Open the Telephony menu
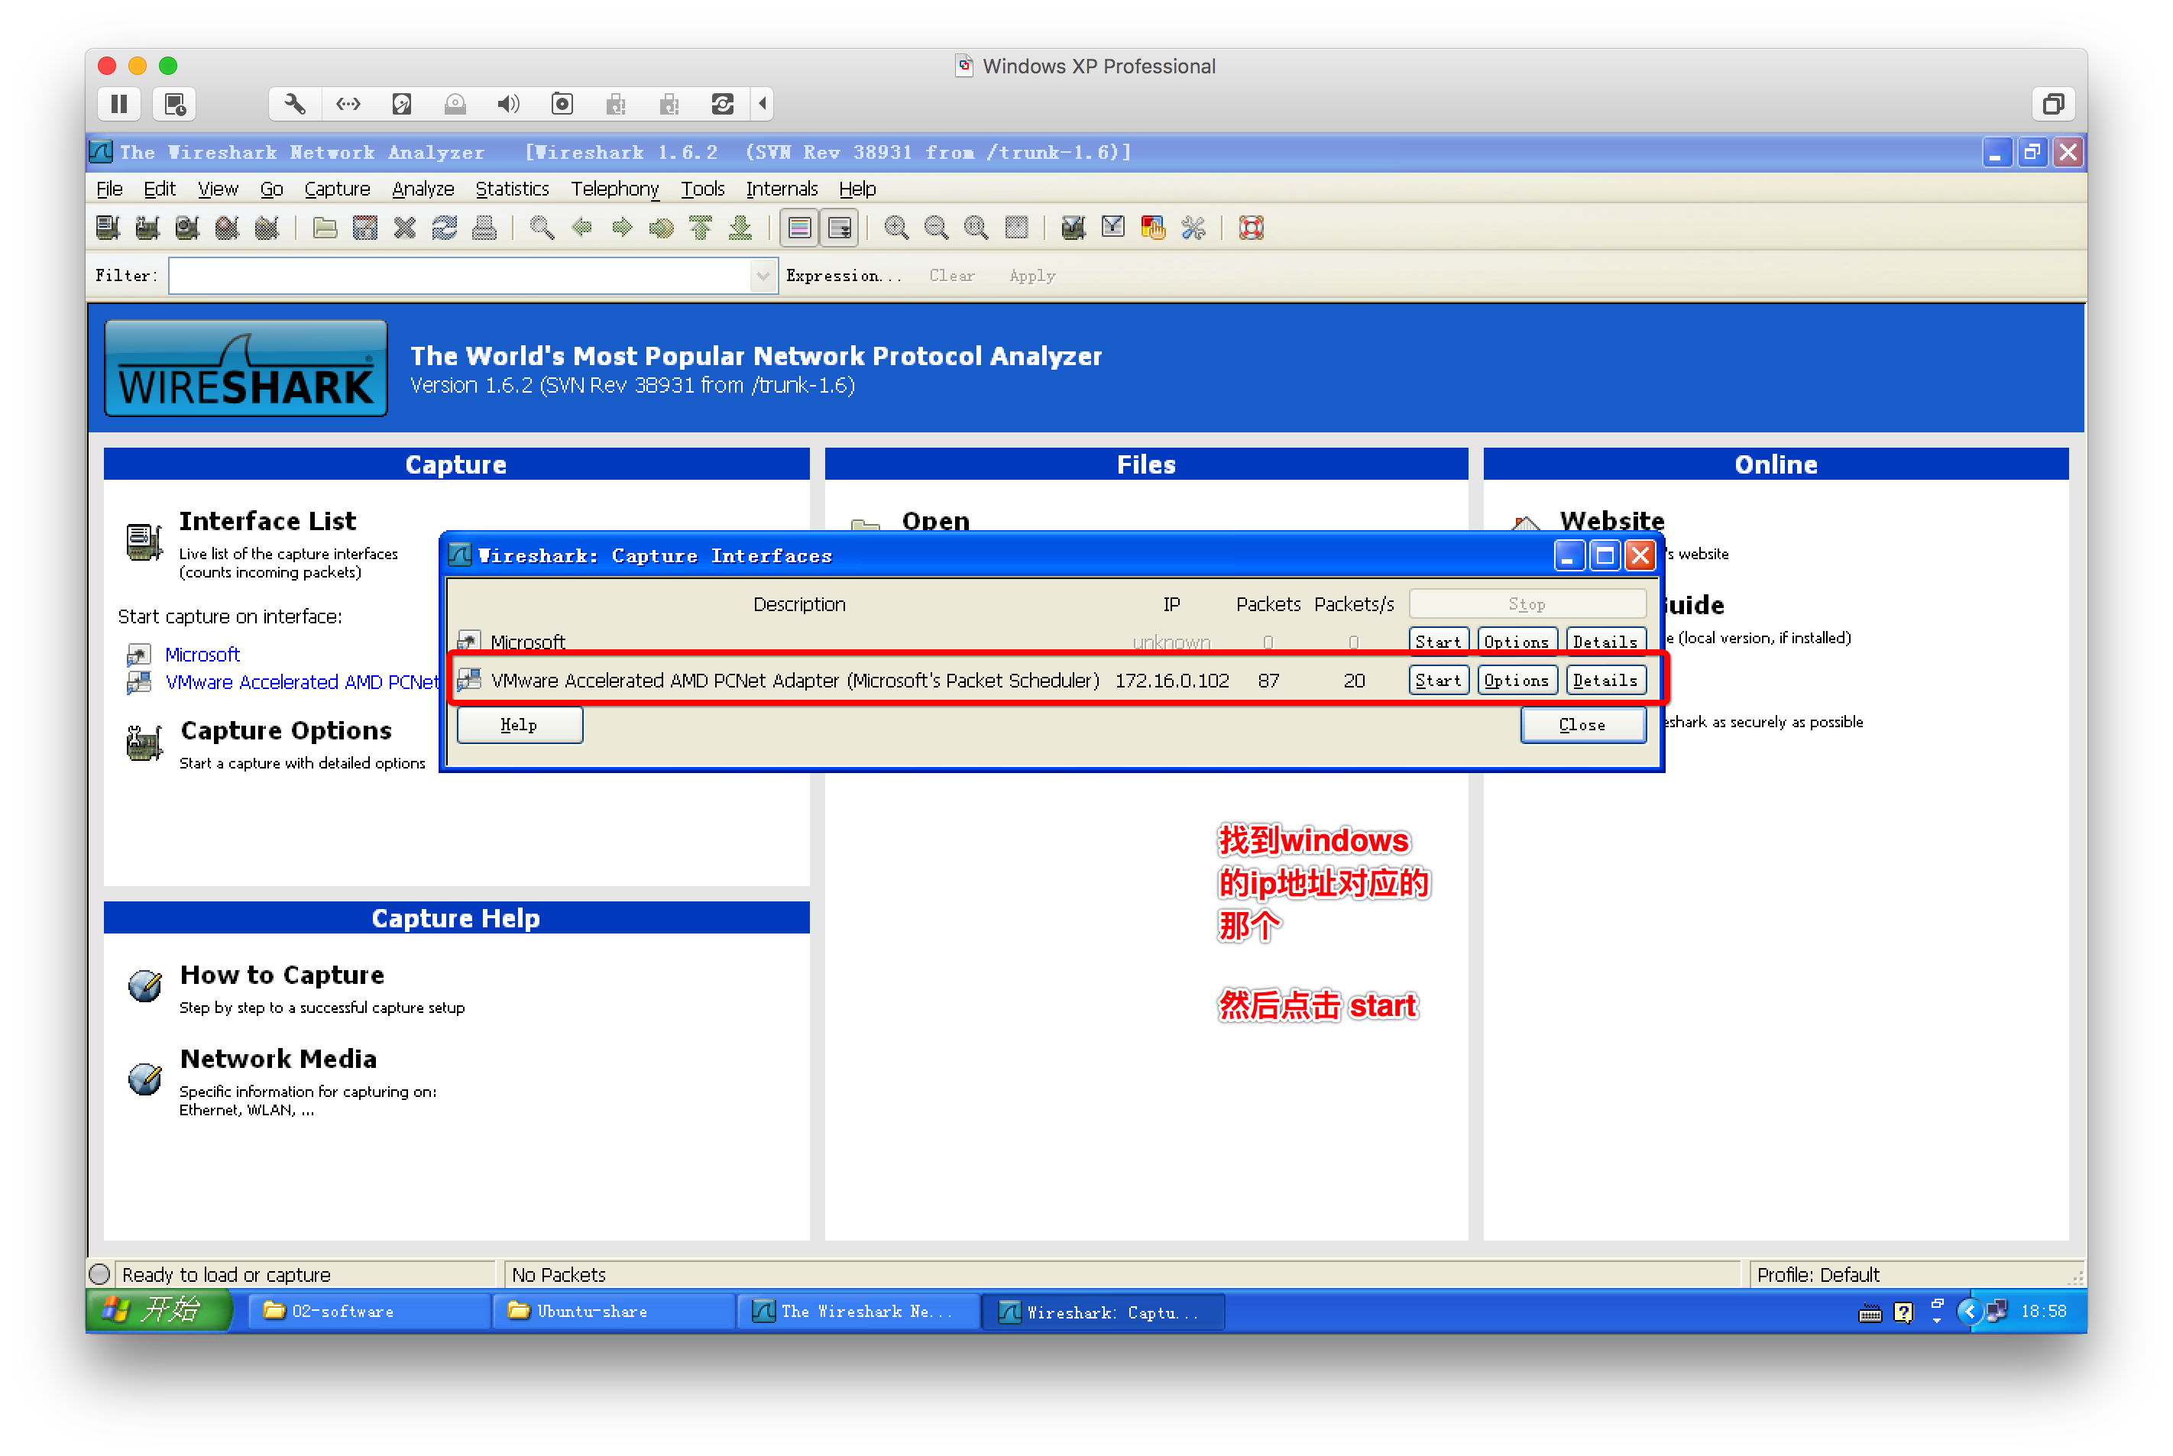The height and width of the screenshot is (1456, 2173). click(614, 189)
